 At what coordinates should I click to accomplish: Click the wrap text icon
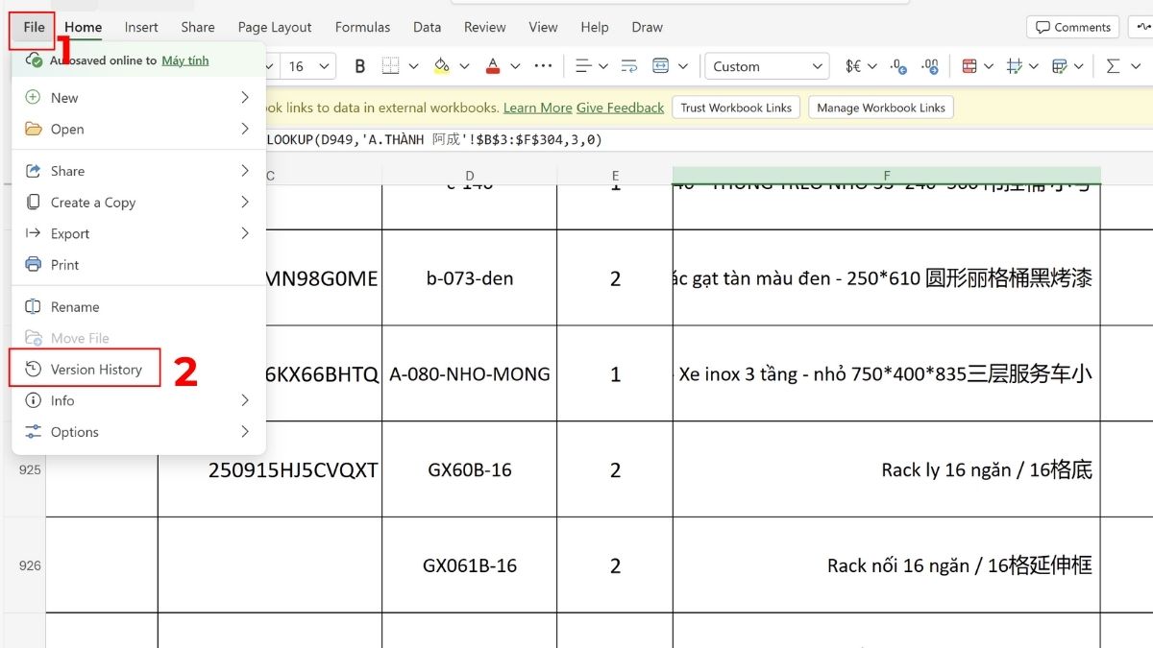click(630, 66)
